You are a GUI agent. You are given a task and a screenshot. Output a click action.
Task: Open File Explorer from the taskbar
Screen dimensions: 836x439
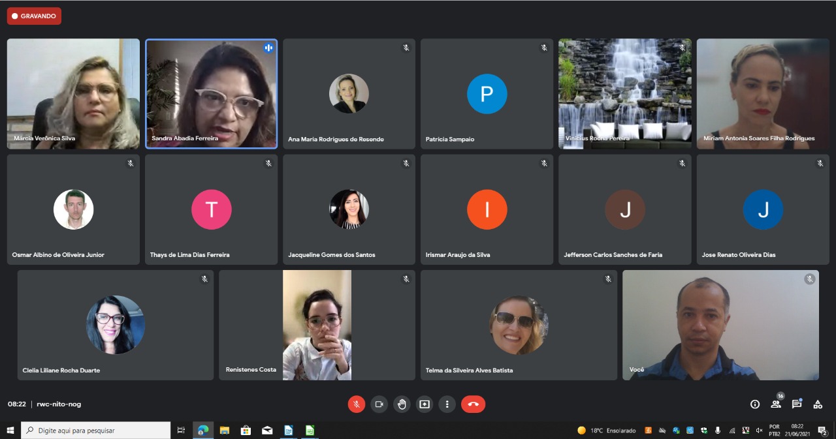tap(224, 431)
